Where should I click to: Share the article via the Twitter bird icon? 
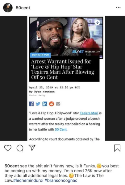tap(38, 104)
